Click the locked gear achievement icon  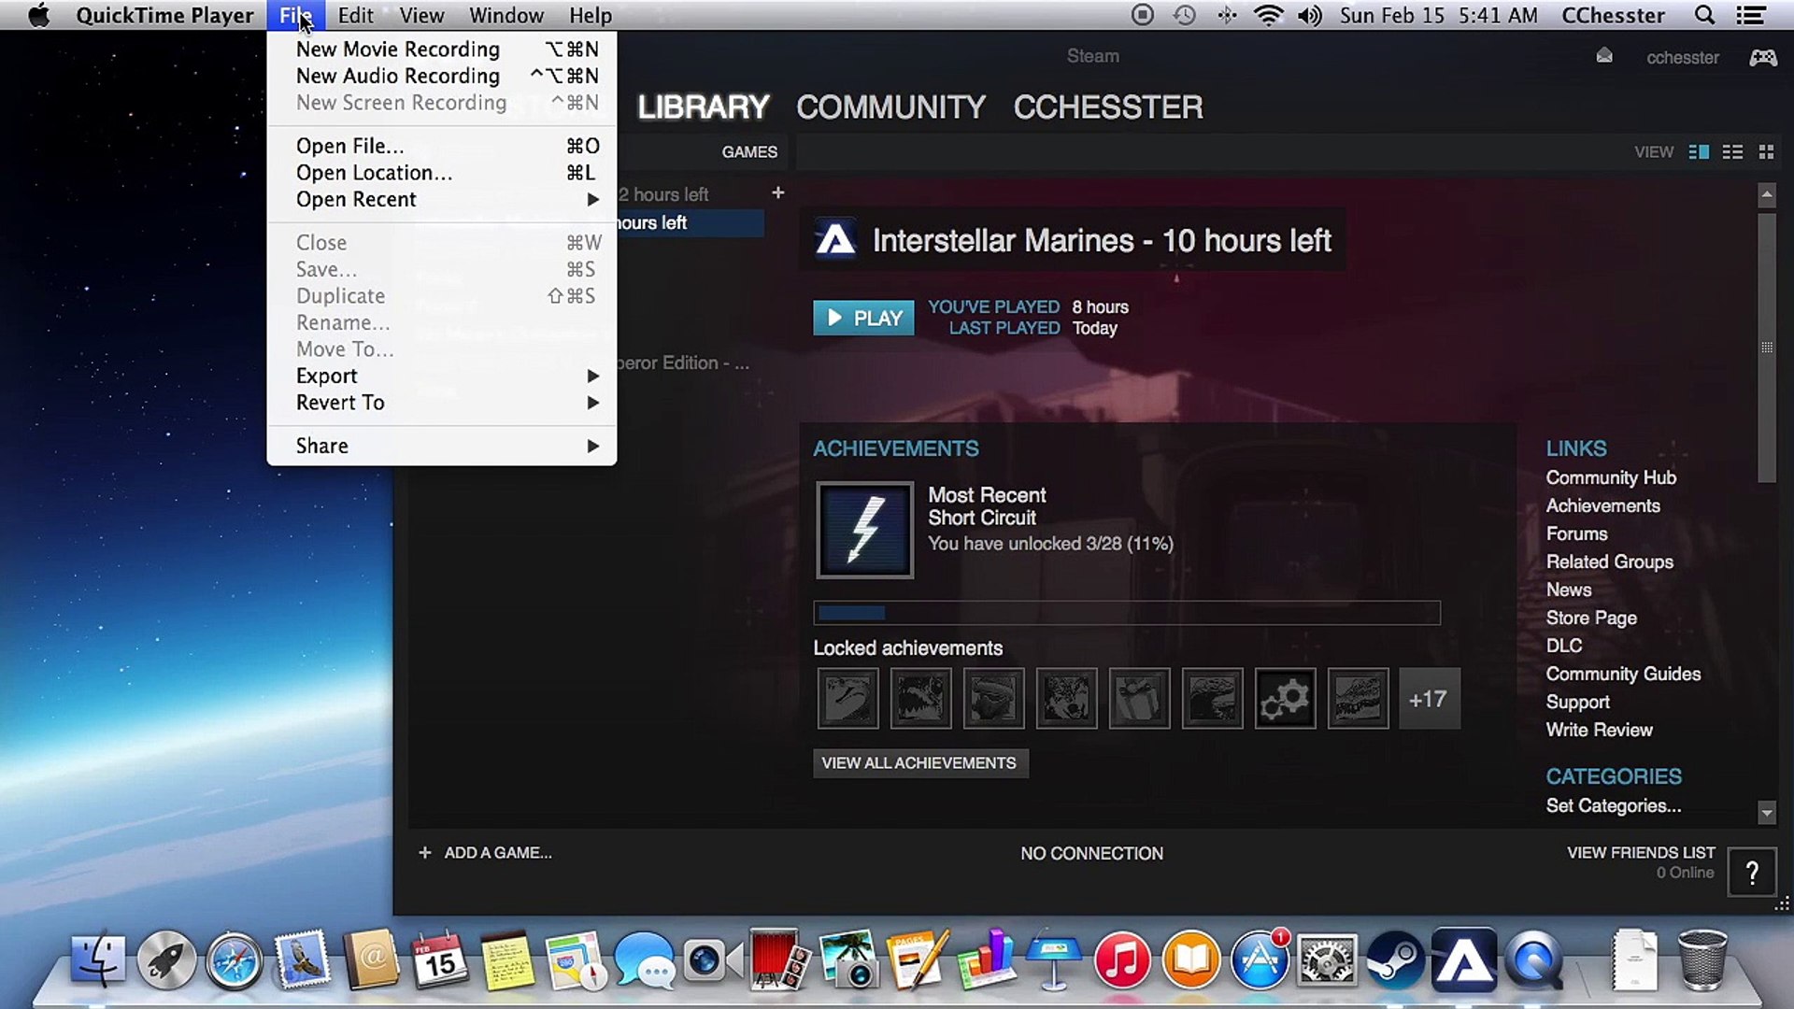pos(1286,698)
